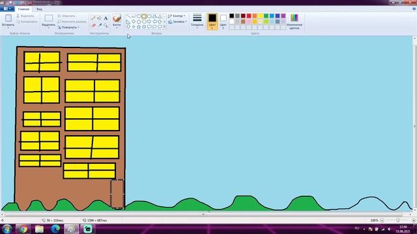Choose the Polygon shape

point(154,16)
